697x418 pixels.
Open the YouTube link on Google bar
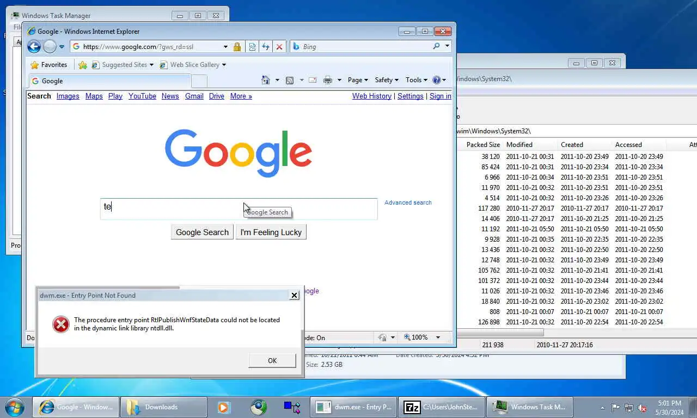142,96
